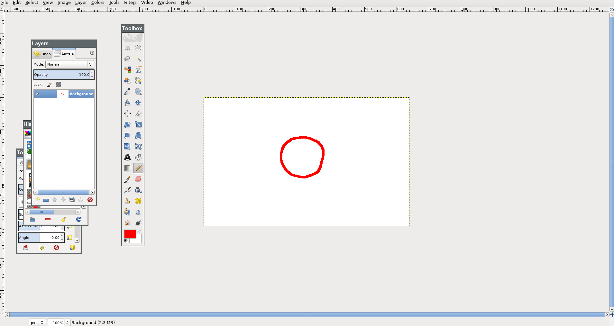
Task: Select the Scissors Select tool
Action: click(x=138, y=70)
